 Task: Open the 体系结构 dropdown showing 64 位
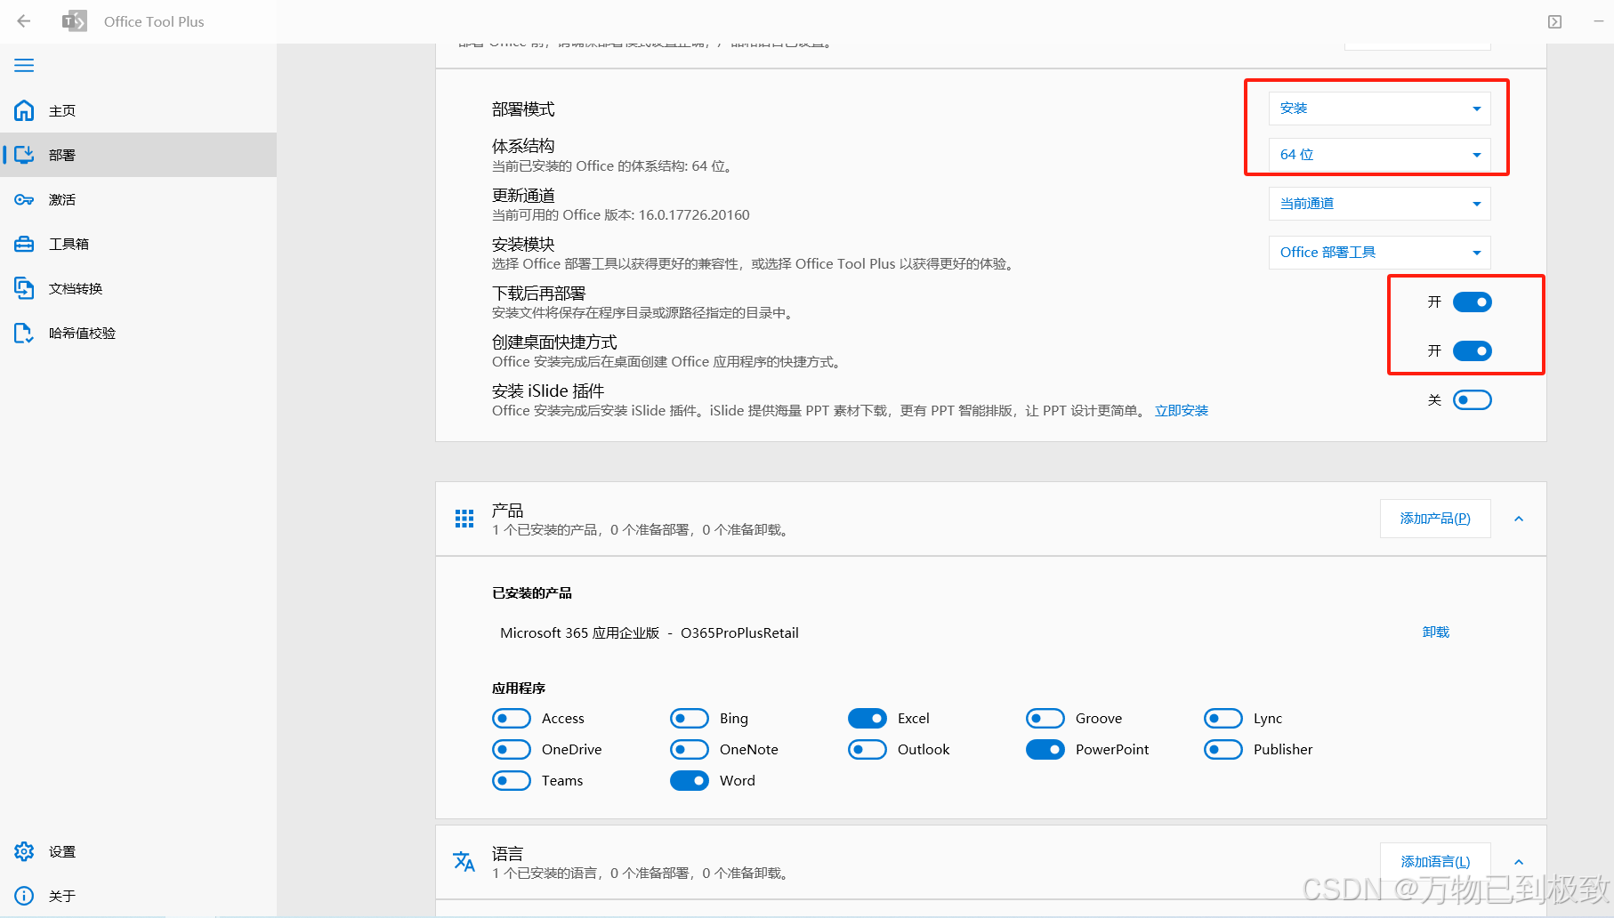click(1379, 155)
